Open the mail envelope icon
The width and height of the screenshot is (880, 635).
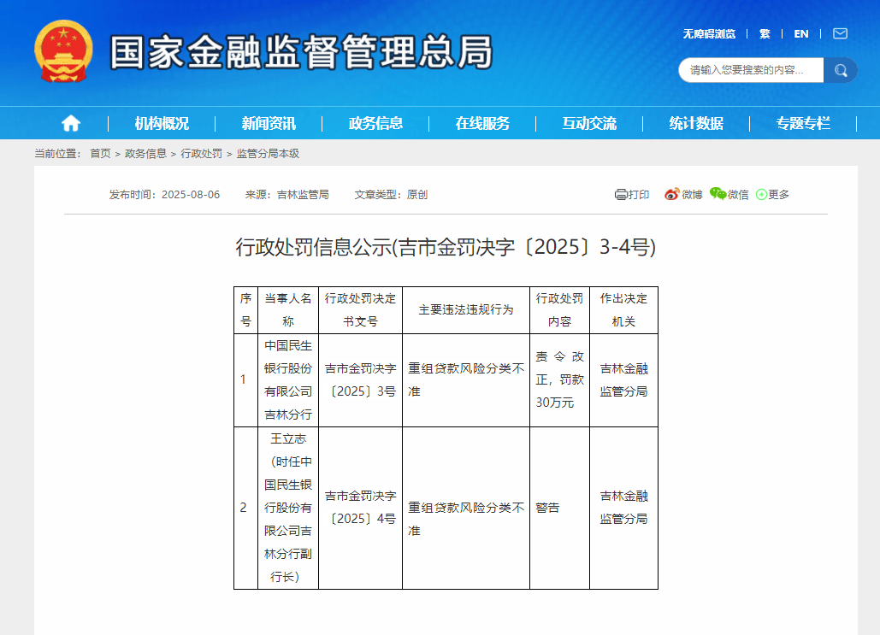coord(840,33)
